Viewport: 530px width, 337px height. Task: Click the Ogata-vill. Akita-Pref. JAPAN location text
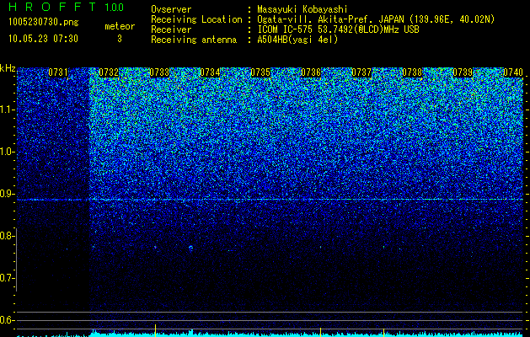click(x=376, y=19)
